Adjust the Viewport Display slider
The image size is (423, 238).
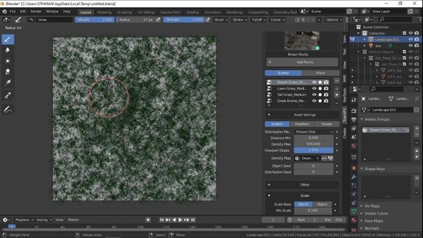[x=313, y=150]
